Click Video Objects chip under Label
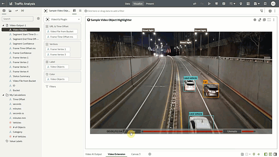This screenshot has height=157, width=279. (x=57, y=67)
